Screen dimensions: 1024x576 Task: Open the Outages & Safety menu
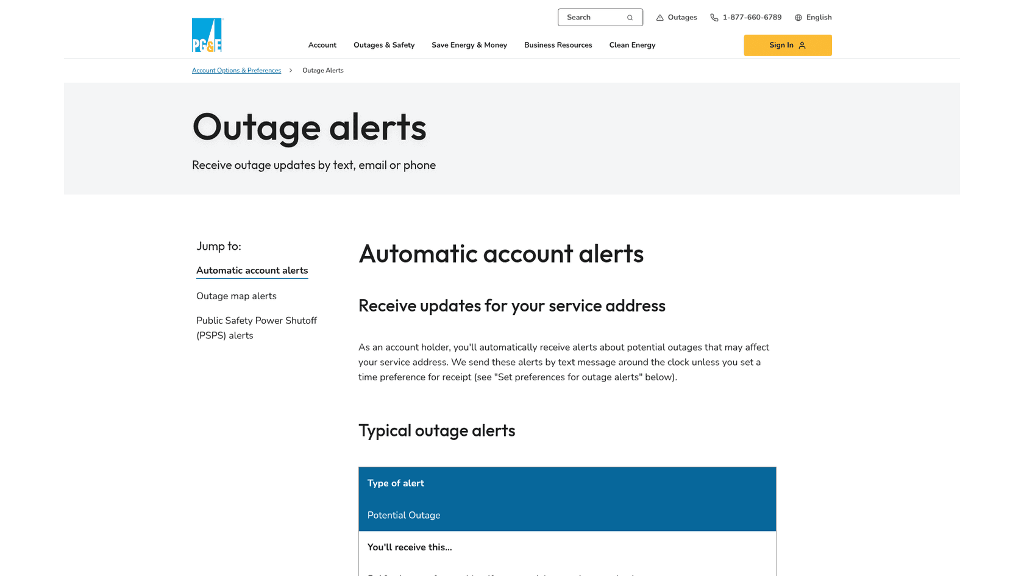point(384,45)
